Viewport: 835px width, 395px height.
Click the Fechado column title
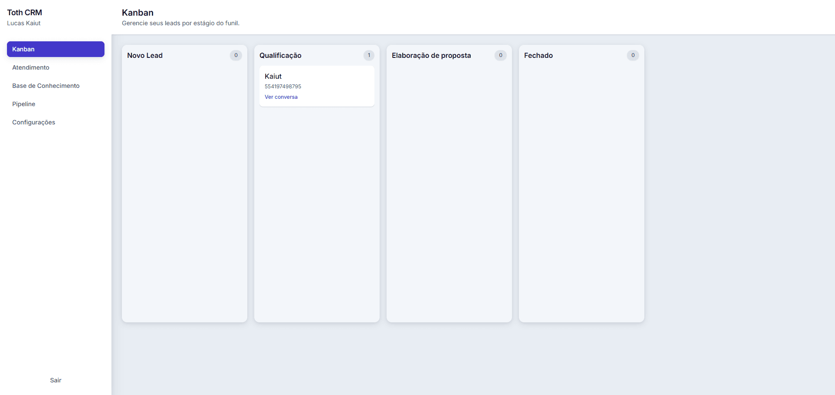pos(539,55)
